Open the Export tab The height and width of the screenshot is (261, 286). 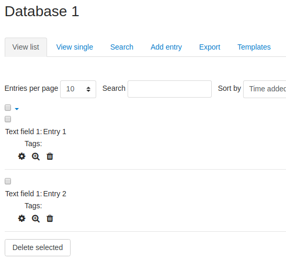tap(210, 47)
